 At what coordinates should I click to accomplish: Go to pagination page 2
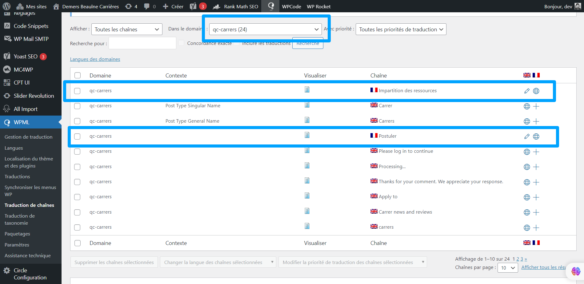click(x=518, y=259)
